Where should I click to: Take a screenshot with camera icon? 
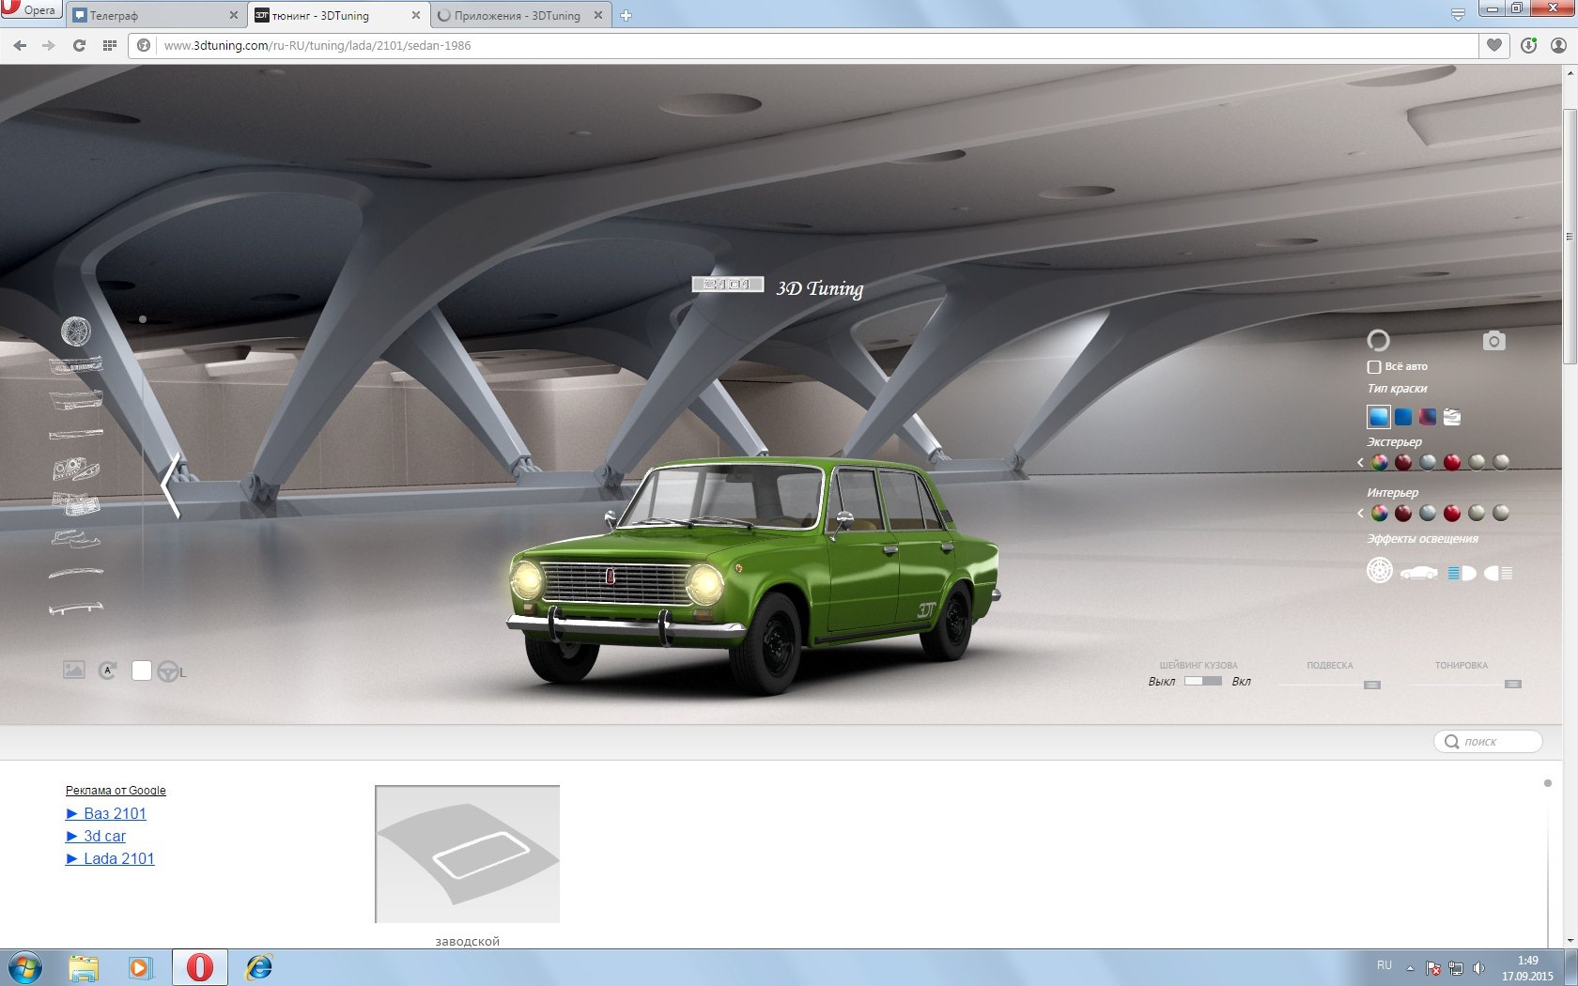click(x=1493, y=341)
